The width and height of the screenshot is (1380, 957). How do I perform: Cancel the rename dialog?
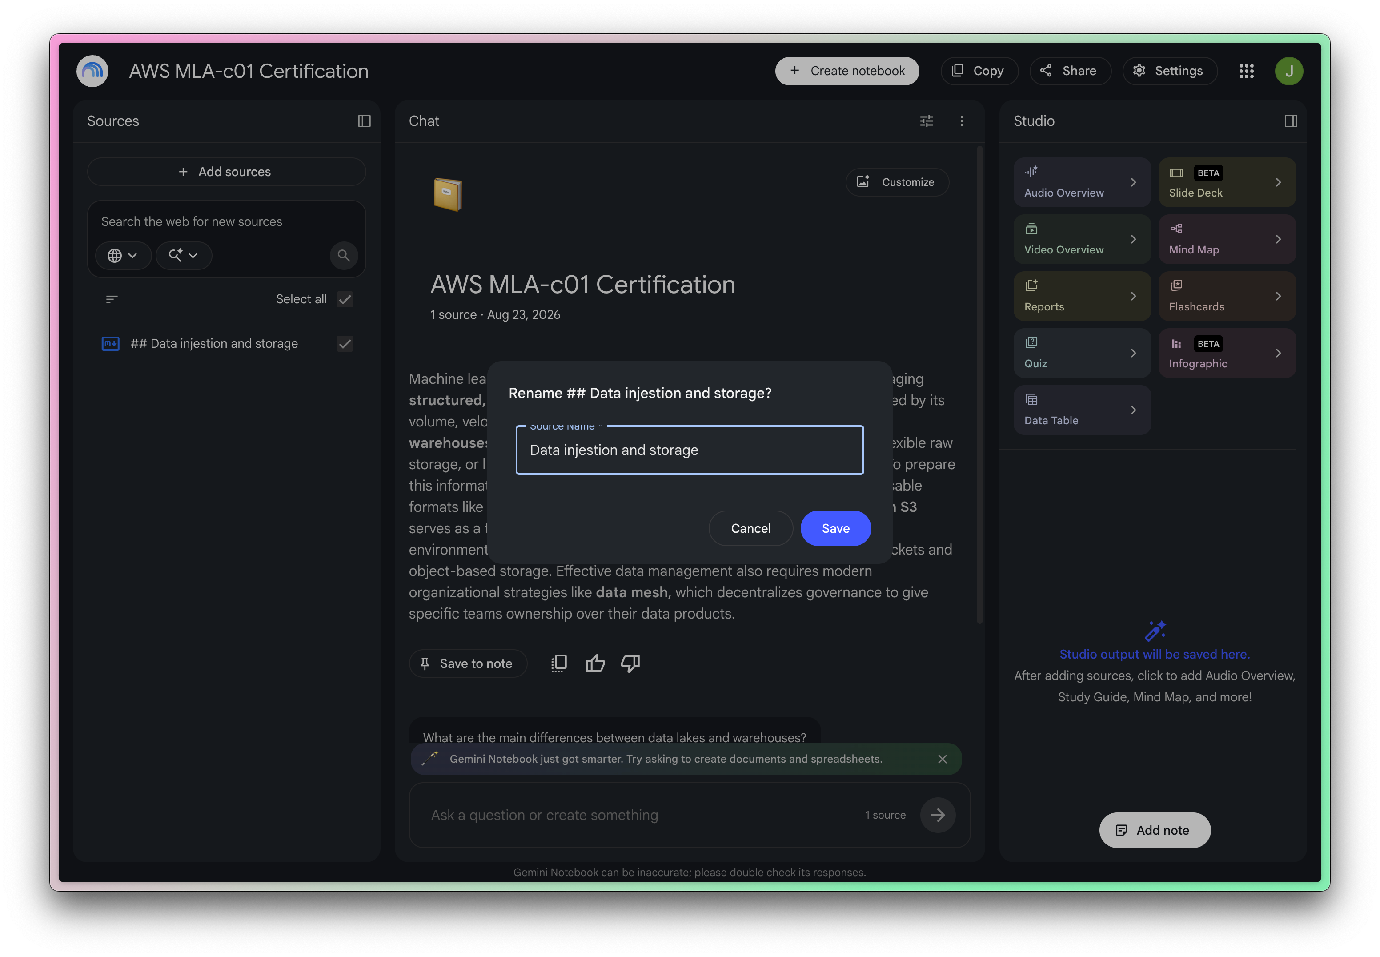(x=750, y=528)
